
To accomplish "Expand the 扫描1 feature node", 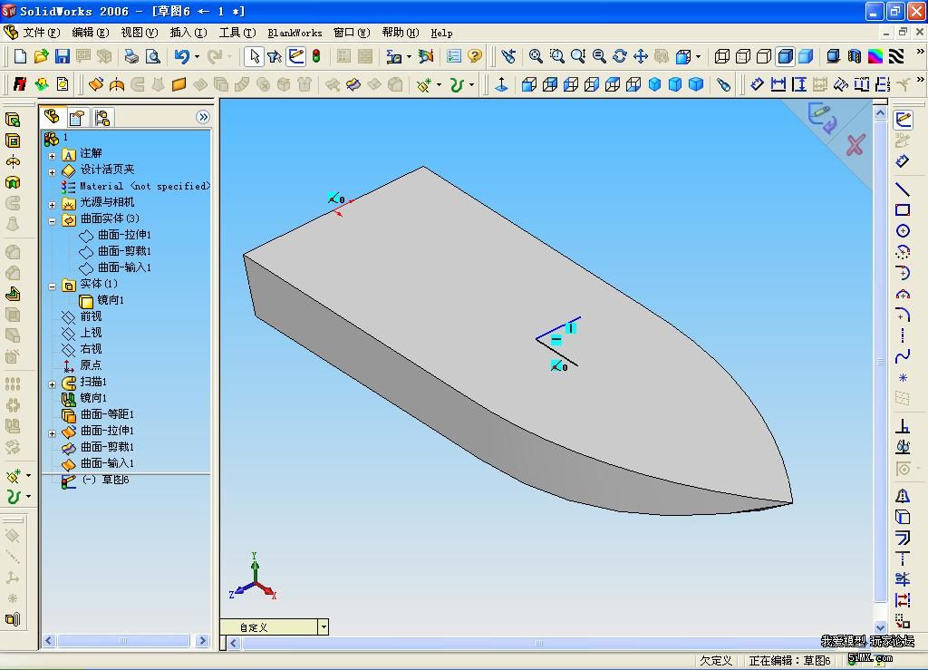I will pyautogui.click(x=52, y=384).
